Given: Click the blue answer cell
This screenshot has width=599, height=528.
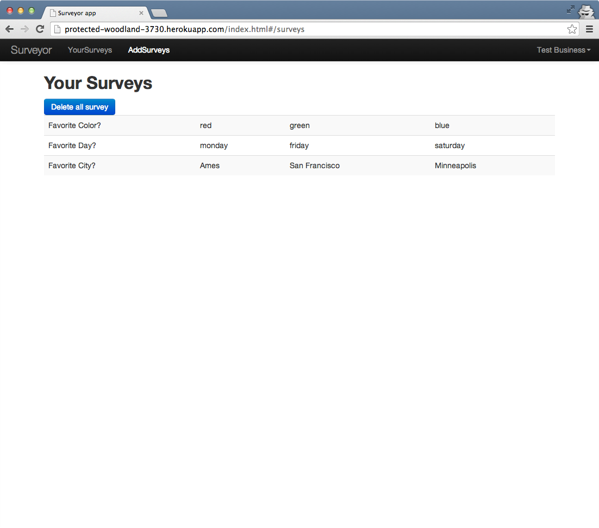Looking at the screenshot, I should [x=493, y=125].
